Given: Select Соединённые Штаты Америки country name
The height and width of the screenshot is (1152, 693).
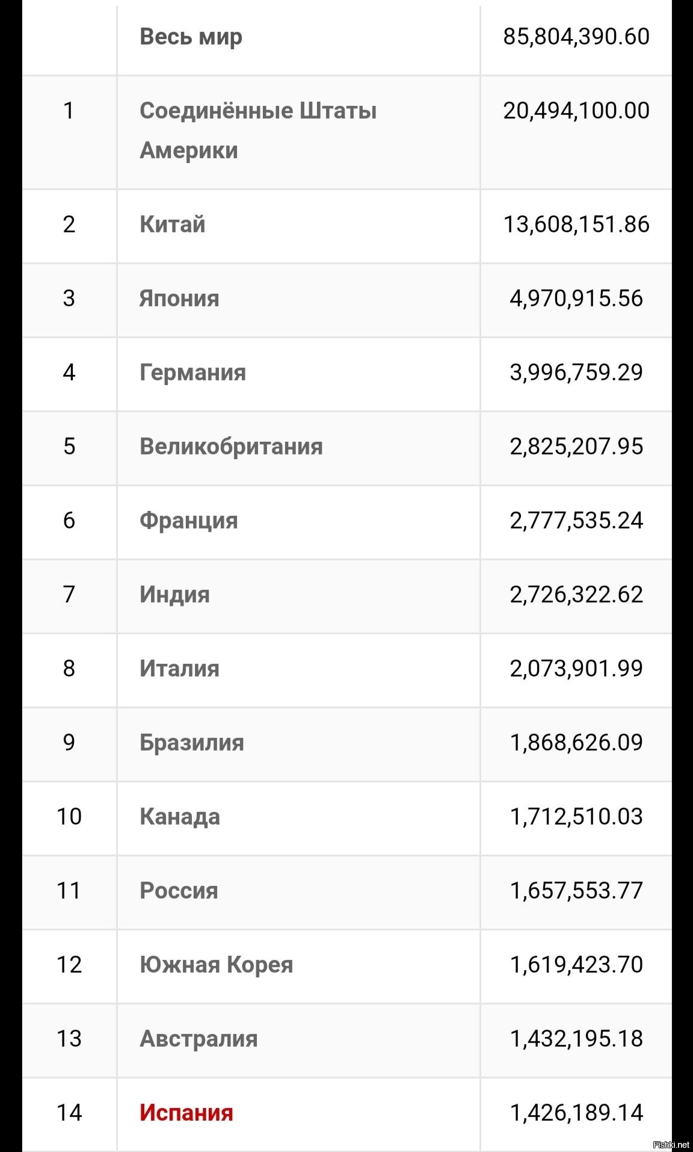Looking at the screenshot, I should 257,130.
